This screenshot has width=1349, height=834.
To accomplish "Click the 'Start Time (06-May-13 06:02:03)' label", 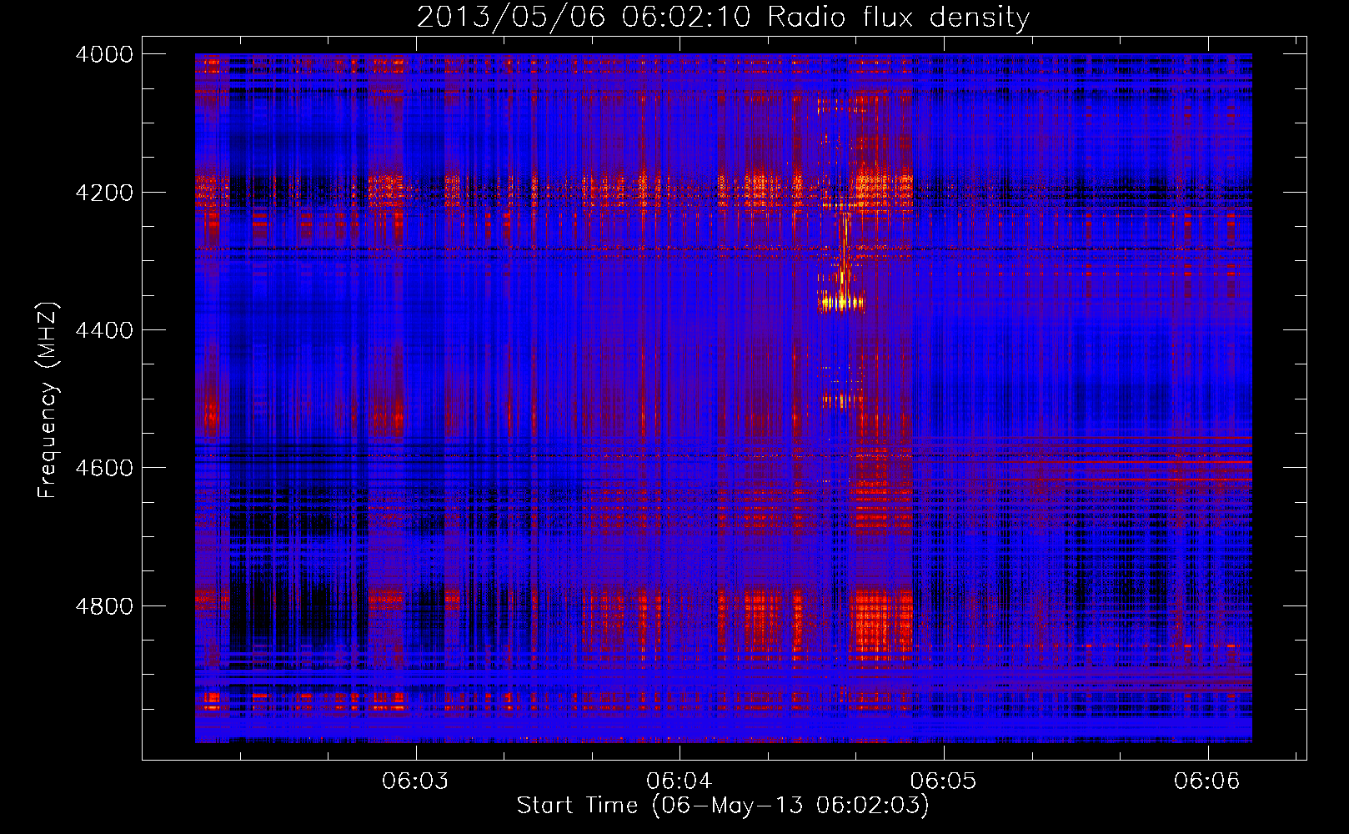I will pyautogui.click(x=722, y=806).
